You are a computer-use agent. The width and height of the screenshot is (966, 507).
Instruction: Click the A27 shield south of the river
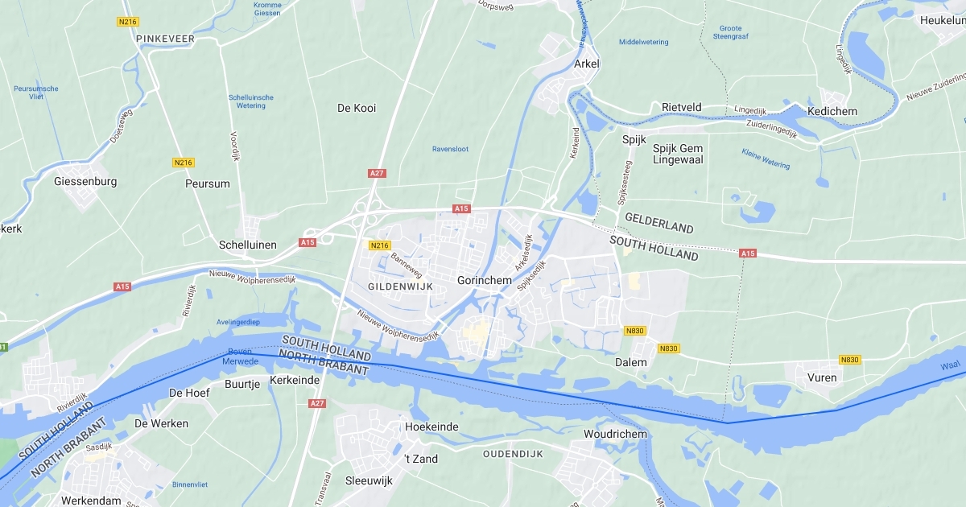tap(317, 403)
